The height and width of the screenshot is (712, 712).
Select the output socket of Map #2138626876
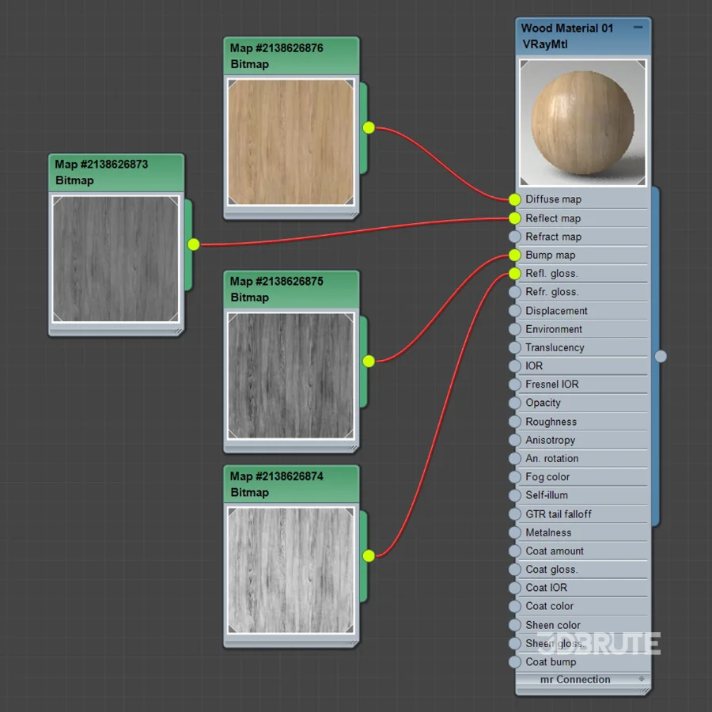(368, 127)
